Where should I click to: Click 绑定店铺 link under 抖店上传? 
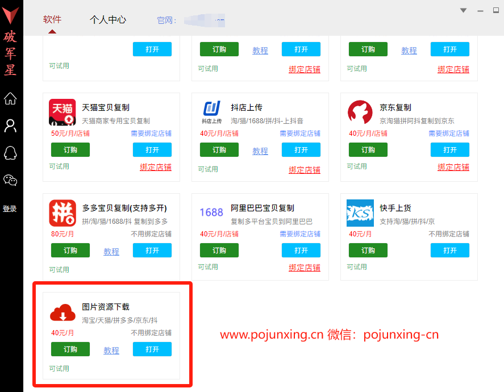click(305, 170)
